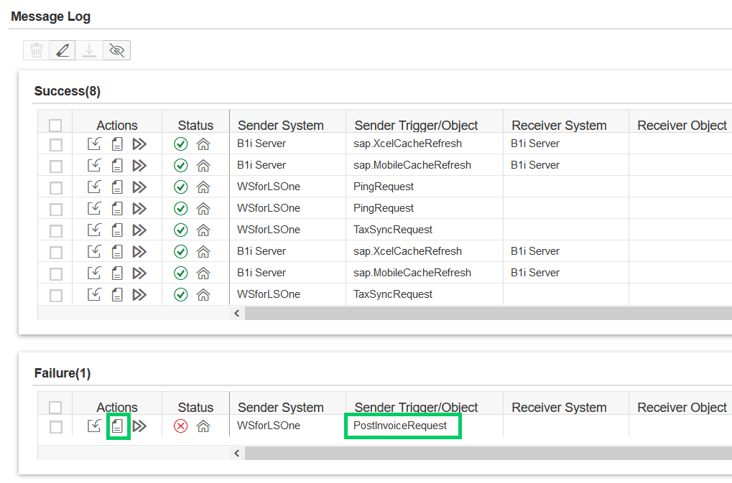Click the left scroll arrow below the Success table
The height and width of the screenshot is (483, 732).
click(x=237, y=314)
